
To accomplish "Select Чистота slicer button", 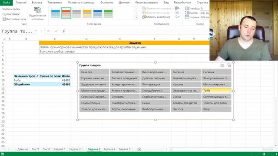I will pyautogui.click(x=185, y=109).
